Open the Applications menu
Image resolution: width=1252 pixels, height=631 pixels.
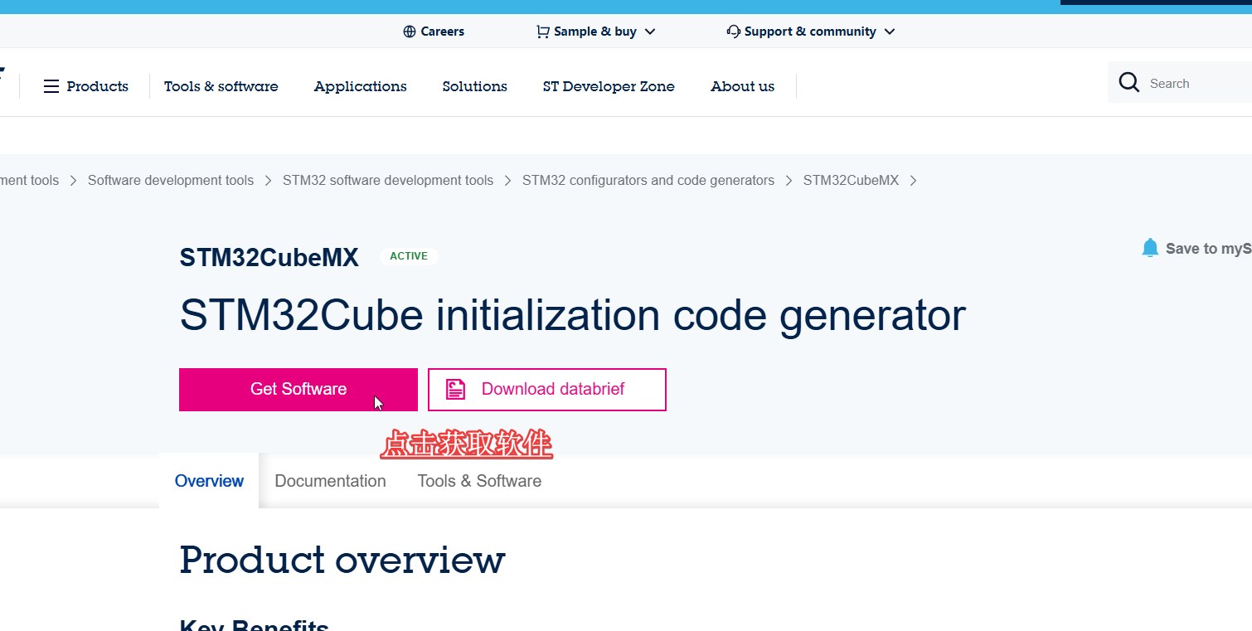(361, 86)
